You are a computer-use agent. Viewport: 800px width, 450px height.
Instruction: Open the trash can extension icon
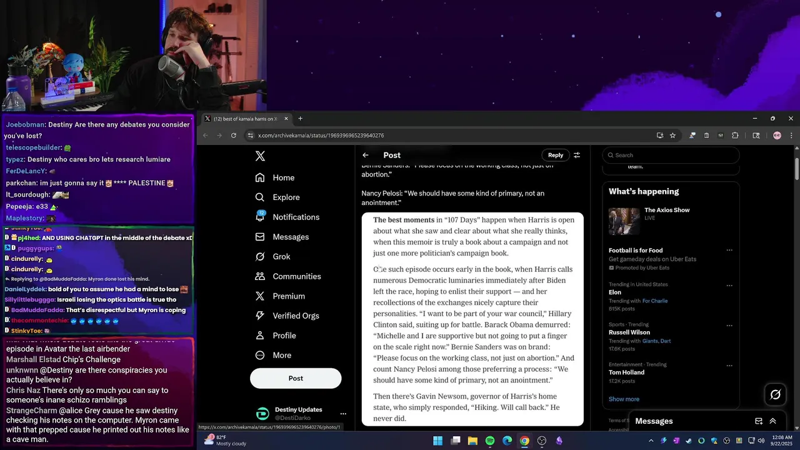click(x=706, y=135)
